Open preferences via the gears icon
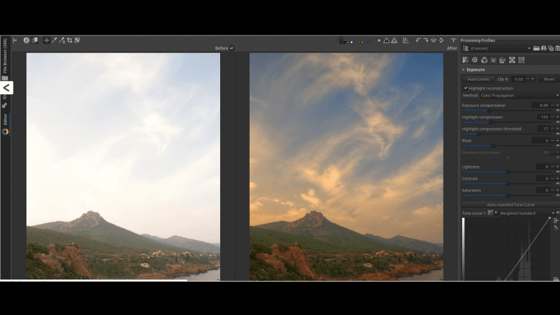This screenshot has width=560, height=315. click(5, 105)
